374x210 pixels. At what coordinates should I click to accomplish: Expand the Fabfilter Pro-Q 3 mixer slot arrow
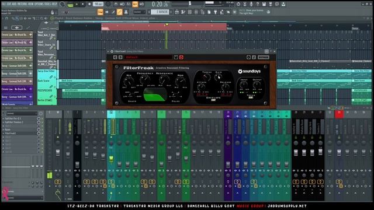[4, 118]
